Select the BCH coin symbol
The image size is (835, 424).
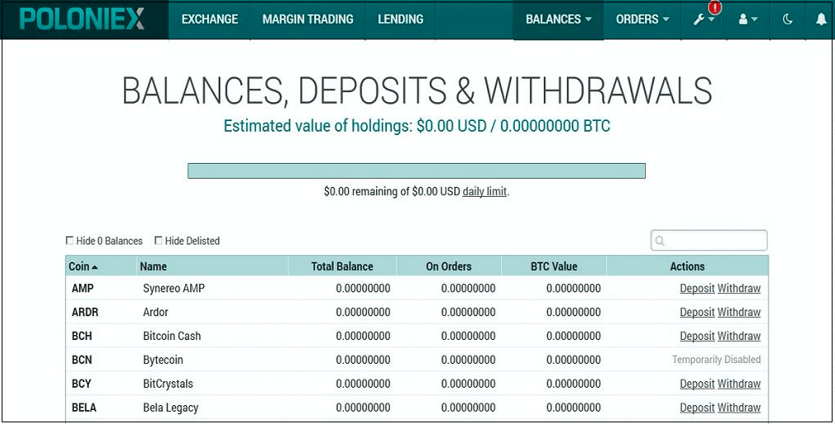(81, 336)
